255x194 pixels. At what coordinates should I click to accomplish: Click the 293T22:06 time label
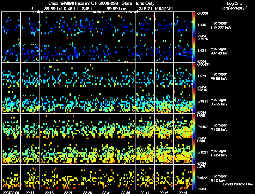tap(11, 192)
